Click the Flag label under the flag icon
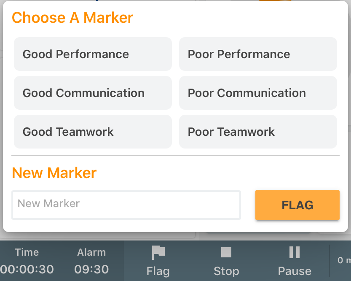The height and width of the screenshot is (281, 351). click(x=158, y=271)
